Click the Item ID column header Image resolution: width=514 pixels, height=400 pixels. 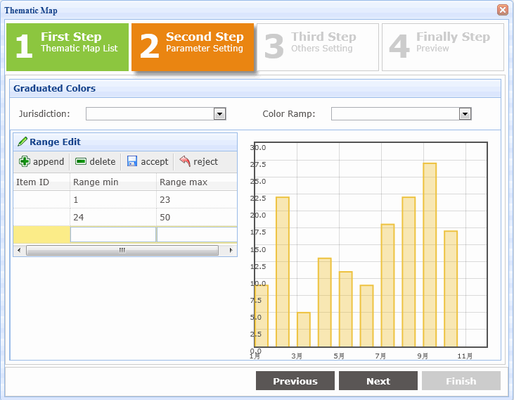click(41, 182)
